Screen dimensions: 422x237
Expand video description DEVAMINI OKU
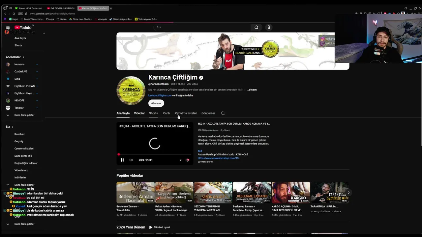[205, 162]
